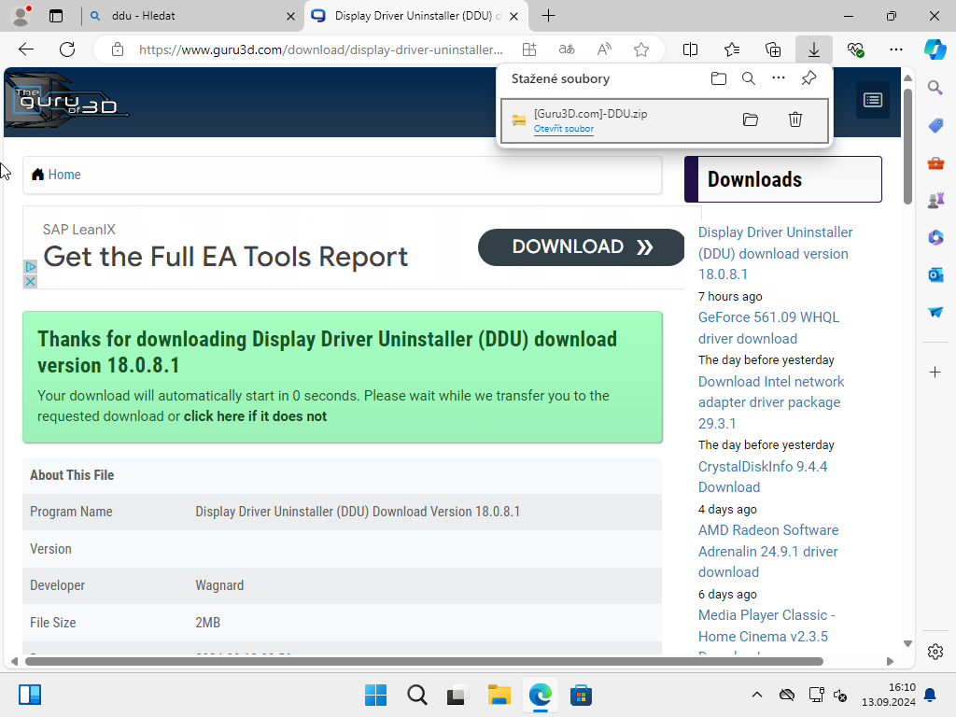Show DDU.zip in folder
The image size is (956, 717).
[x=750, y=119]
